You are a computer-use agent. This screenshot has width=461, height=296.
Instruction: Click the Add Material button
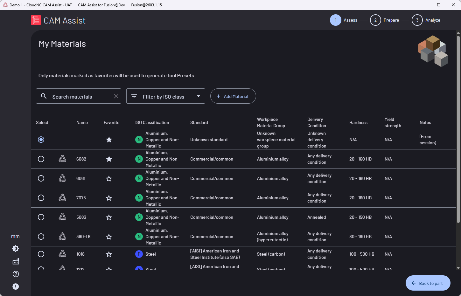click(x=233, y=96)
